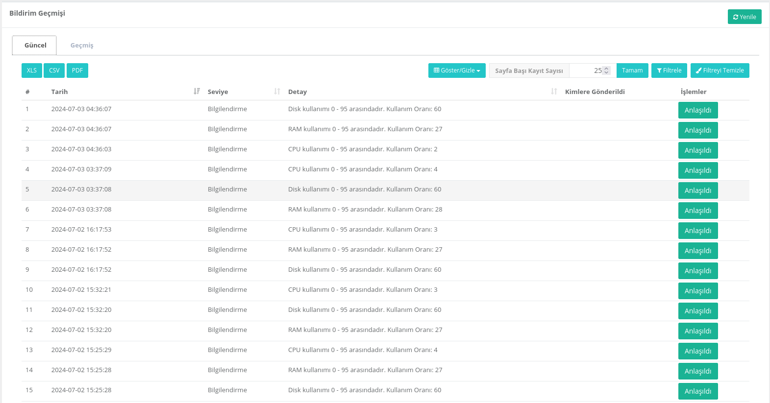The width and height of the screenshot is (770, 403).
Task: Acknowledge row 7 with Anlaşıldı
Action: [x=698, y=231]
